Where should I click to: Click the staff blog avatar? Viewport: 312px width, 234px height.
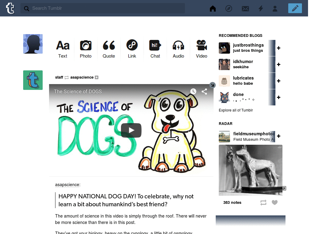pyautogui.click(x=33, y=80)
